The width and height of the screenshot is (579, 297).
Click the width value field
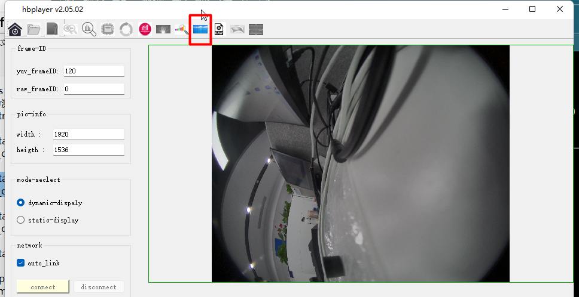(x=88, y=134)
